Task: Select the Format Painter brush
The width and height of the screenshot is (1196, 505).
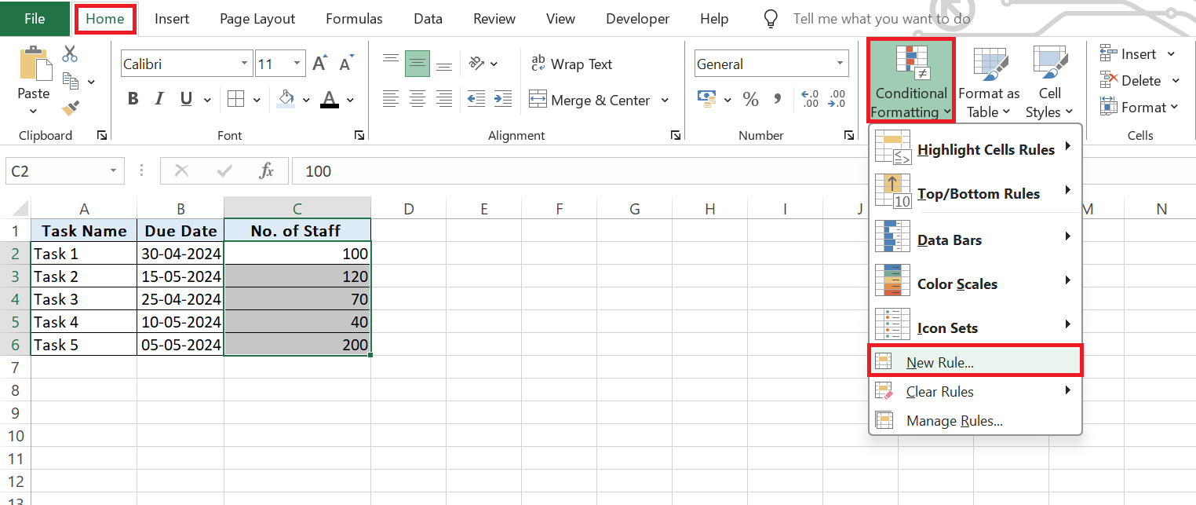Action: [71, 107]
